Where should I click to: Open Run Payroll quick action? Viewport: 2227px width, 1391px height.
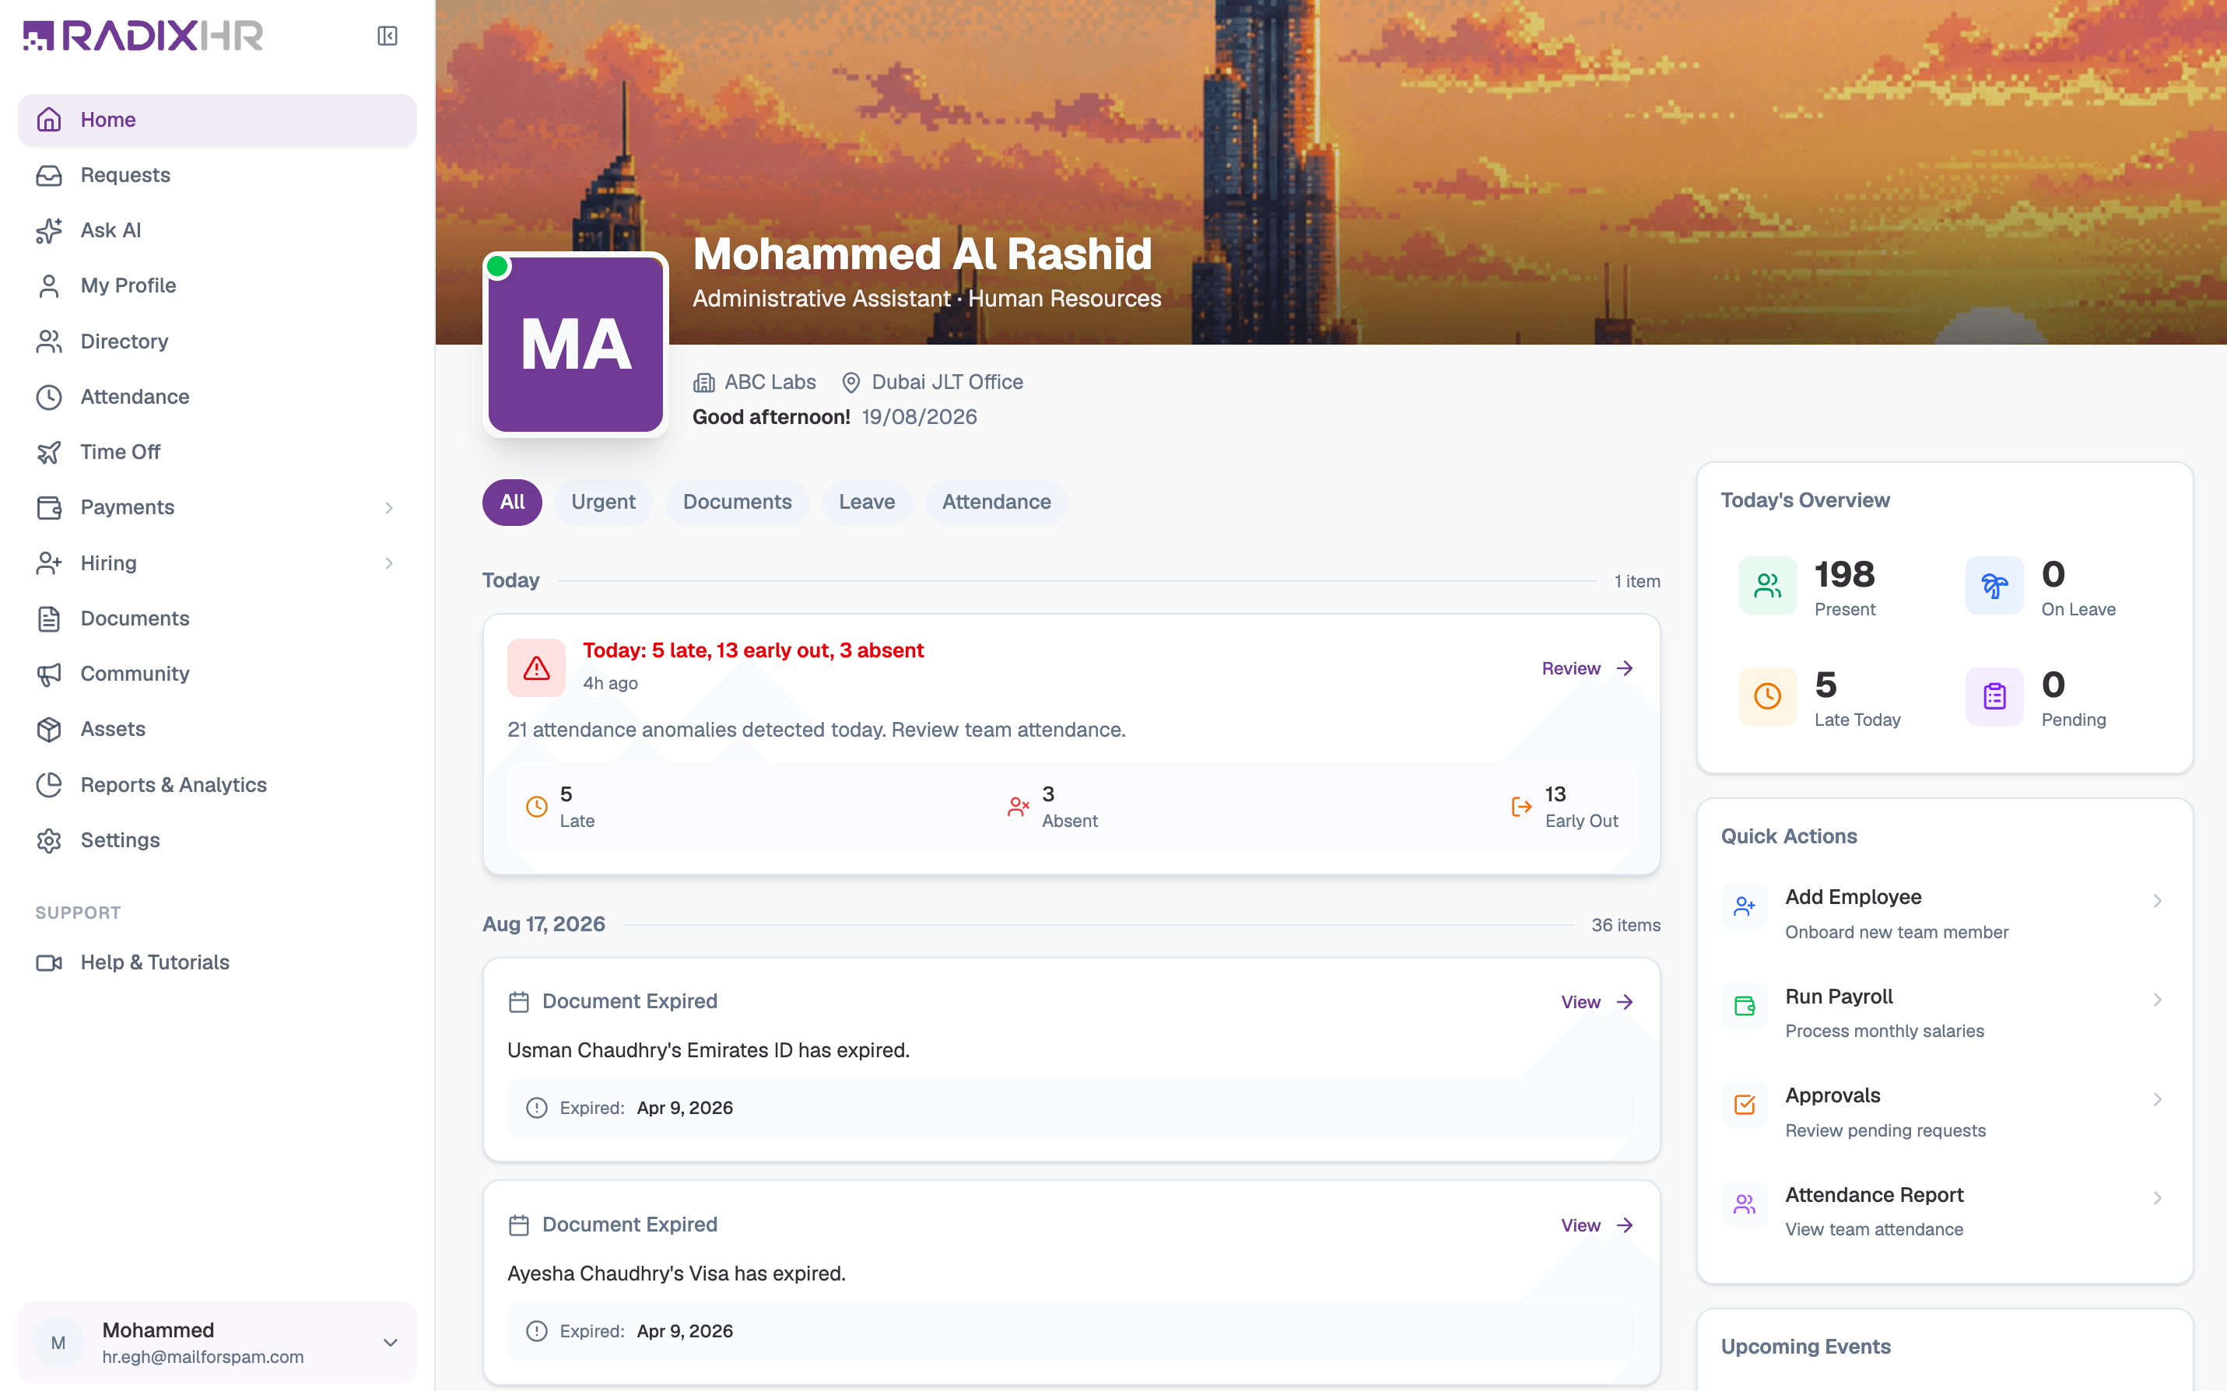1944,1013
